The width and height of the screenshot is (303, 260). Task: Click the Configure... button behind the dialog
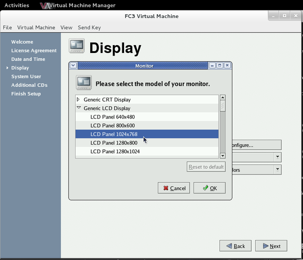[257, 145]
